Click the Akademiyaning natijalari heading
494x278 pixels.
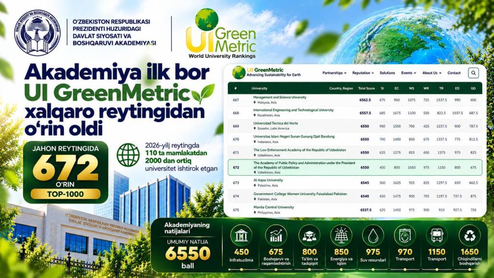[187, 228]
